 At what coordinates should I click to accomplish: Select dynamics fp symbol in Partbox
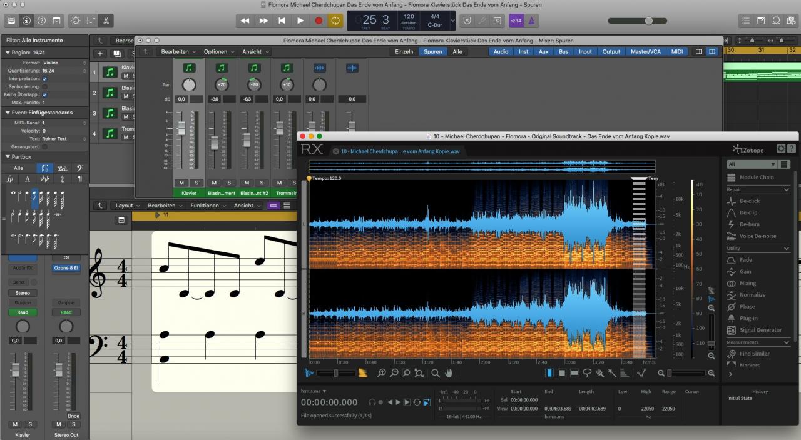[9, 179]
